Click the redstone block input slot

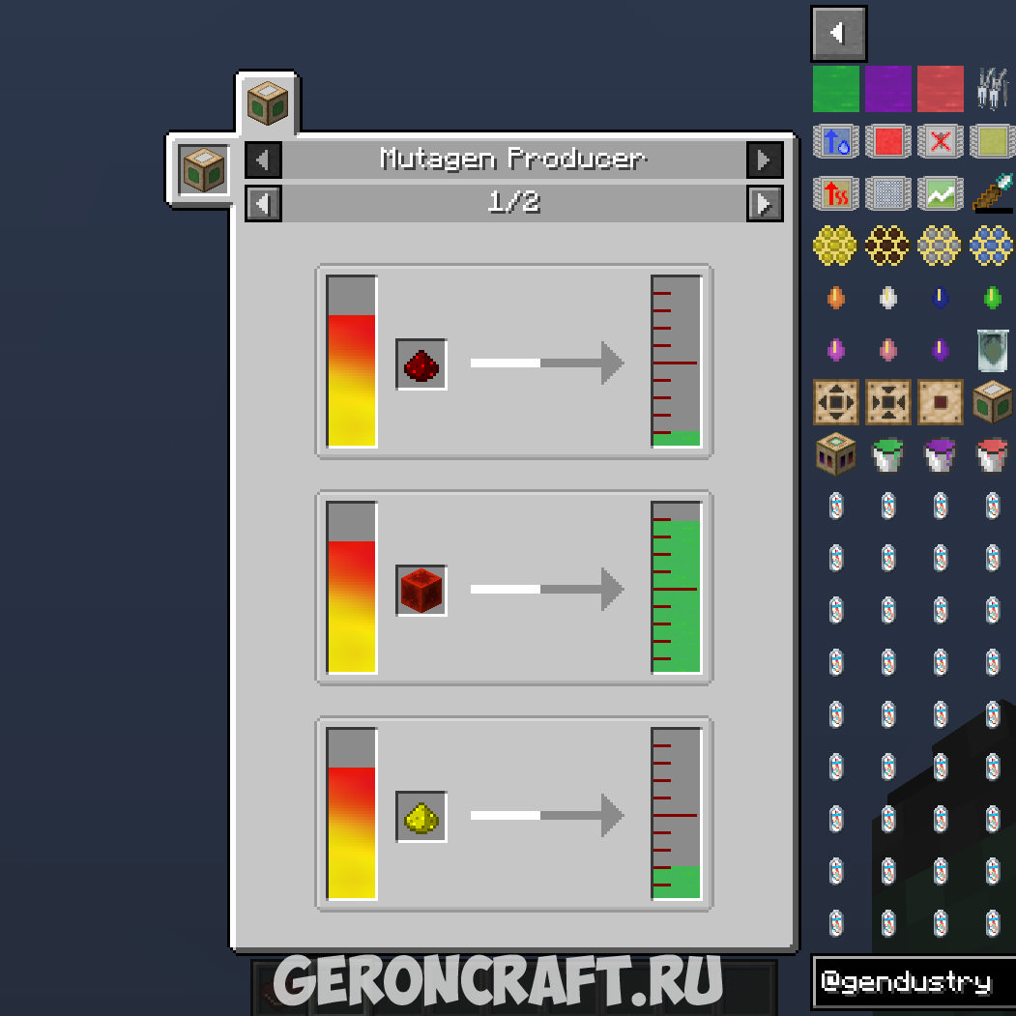[x=421, y=590]
